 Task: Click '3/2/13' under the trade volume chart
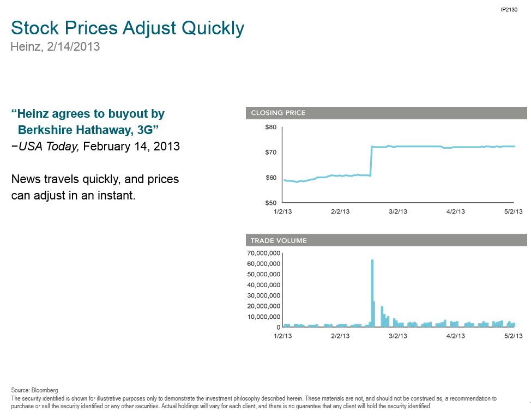tap(398, 336)
